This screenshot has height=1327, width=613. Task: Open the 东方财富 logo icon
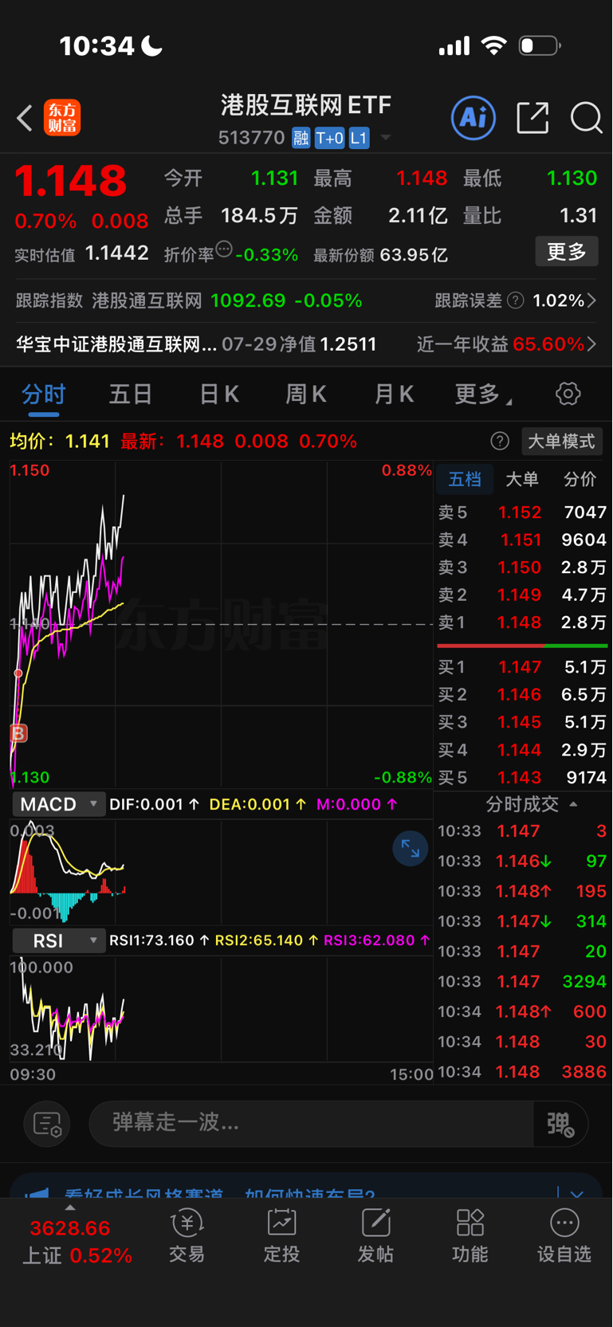[x=62, y=118]
